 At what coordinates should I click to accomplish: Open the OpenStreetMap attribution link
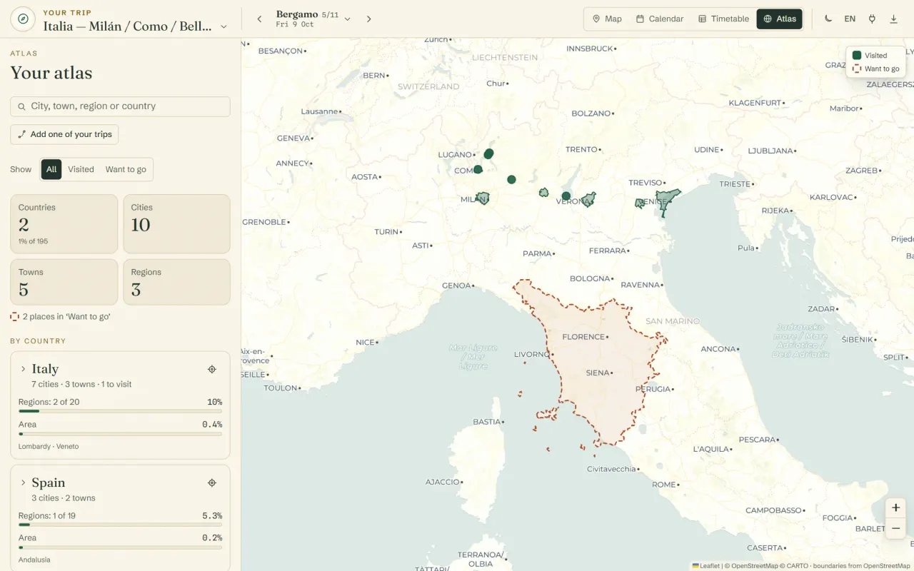[753, 566]
